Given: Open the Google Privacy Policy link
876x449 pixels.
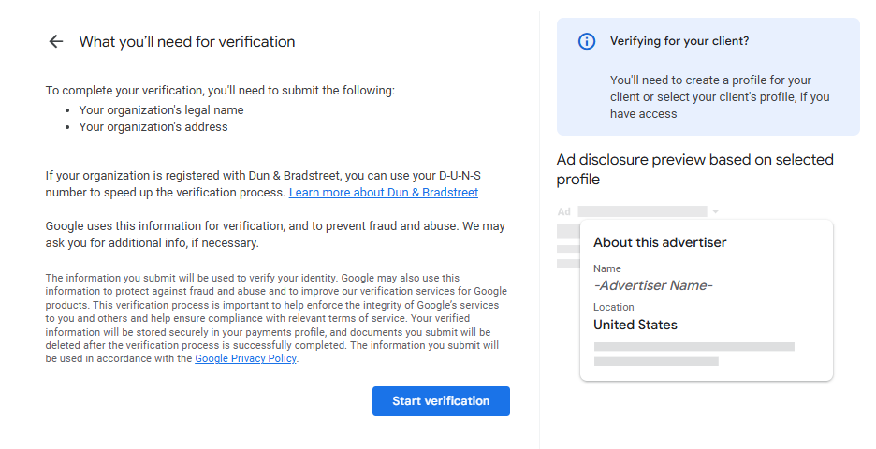Looking at the screenshot, I should [x=245, y=359].
